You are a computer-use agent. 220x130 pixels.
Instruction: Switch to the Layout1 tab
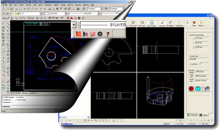pos(33,93)
